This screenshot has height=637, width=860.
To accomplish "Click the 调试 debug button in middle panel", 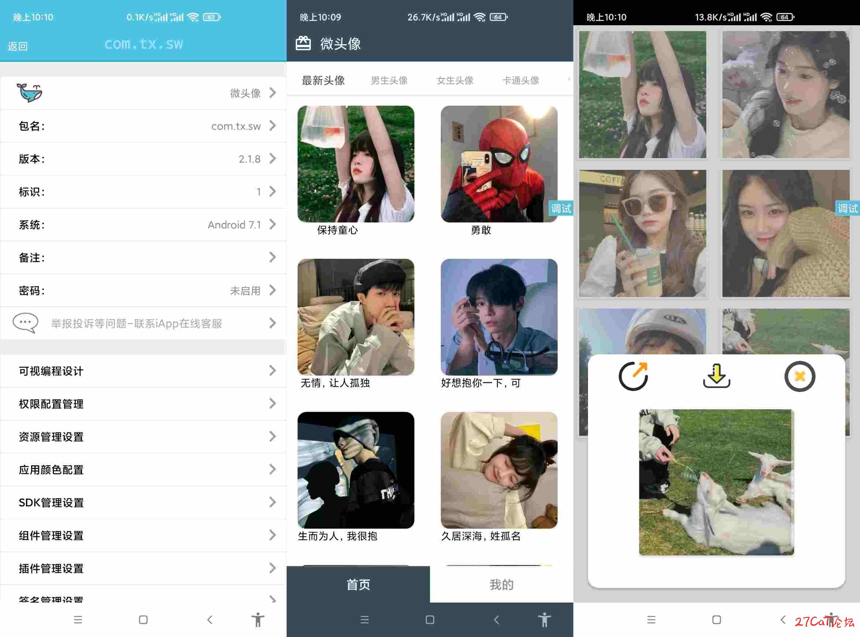I will point(561,209).
